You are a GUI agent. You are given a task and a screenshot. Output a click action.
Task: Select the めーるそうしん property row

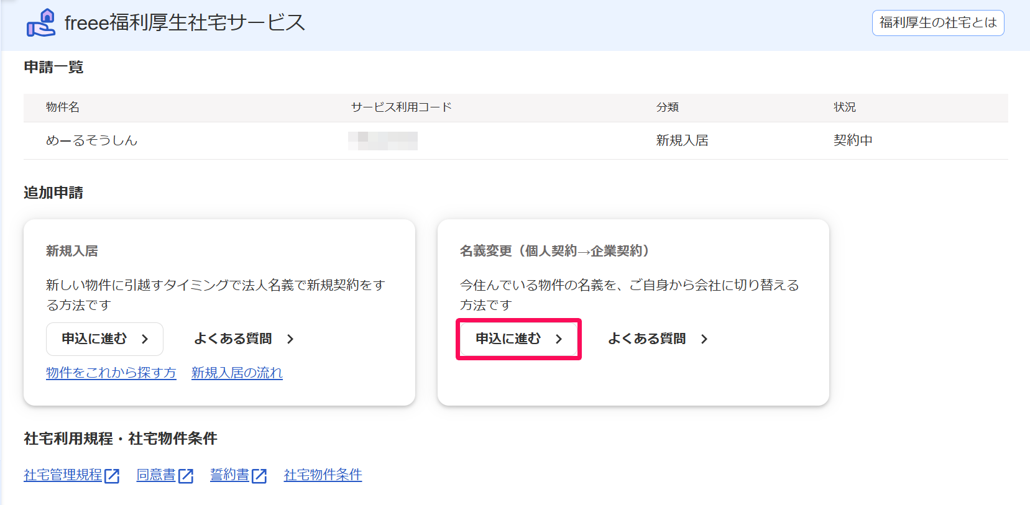516,141
